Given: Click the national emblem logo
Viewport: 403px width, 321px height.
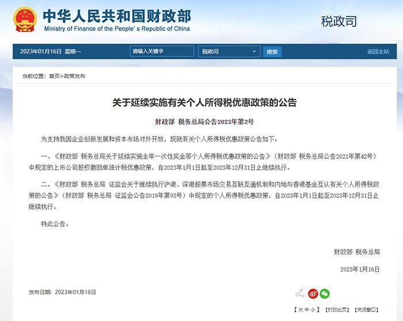Looking at the screenshot, I should pos(25,21).
